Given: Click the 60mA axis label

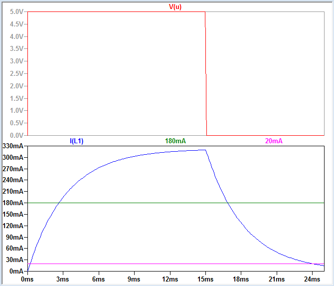Looking at the screenshot, I should (14, 248).
